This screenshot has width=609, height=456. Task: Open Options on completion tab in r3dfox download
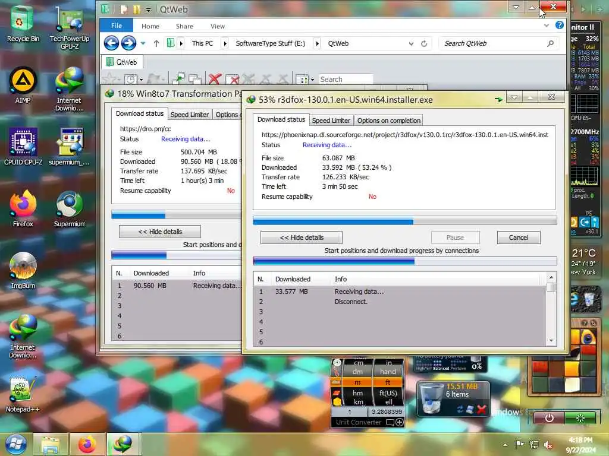(389, 121)
